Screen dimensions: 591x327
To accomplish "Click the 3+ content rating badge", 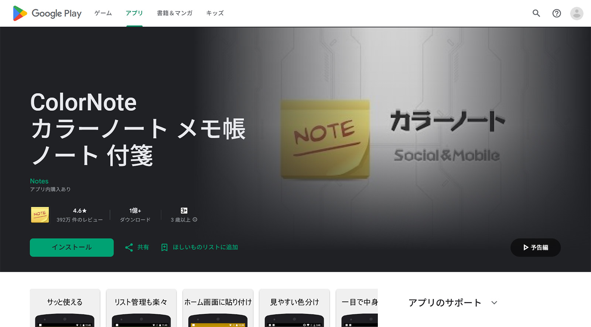I will (x=184, y=211).
